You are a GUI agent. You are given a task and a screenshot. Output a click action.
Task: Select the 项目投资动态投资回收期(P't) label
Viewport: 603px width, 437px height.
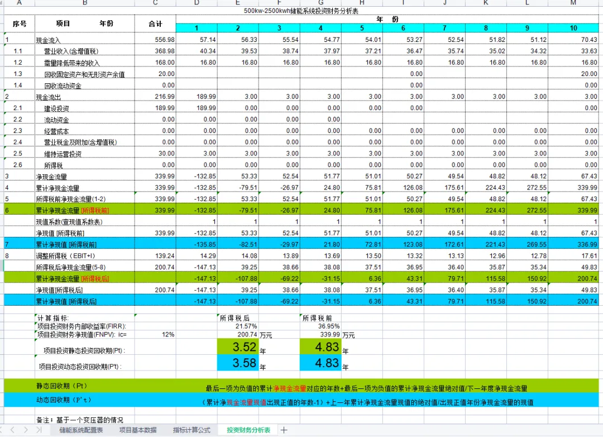pyautogui.click(x=80, y=367)
